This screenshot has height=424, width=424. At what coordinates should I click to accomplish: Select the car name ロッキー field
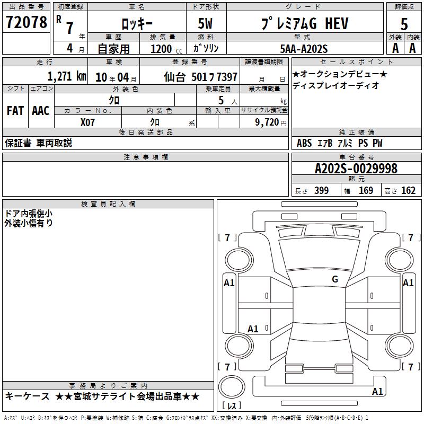[136, 24]
